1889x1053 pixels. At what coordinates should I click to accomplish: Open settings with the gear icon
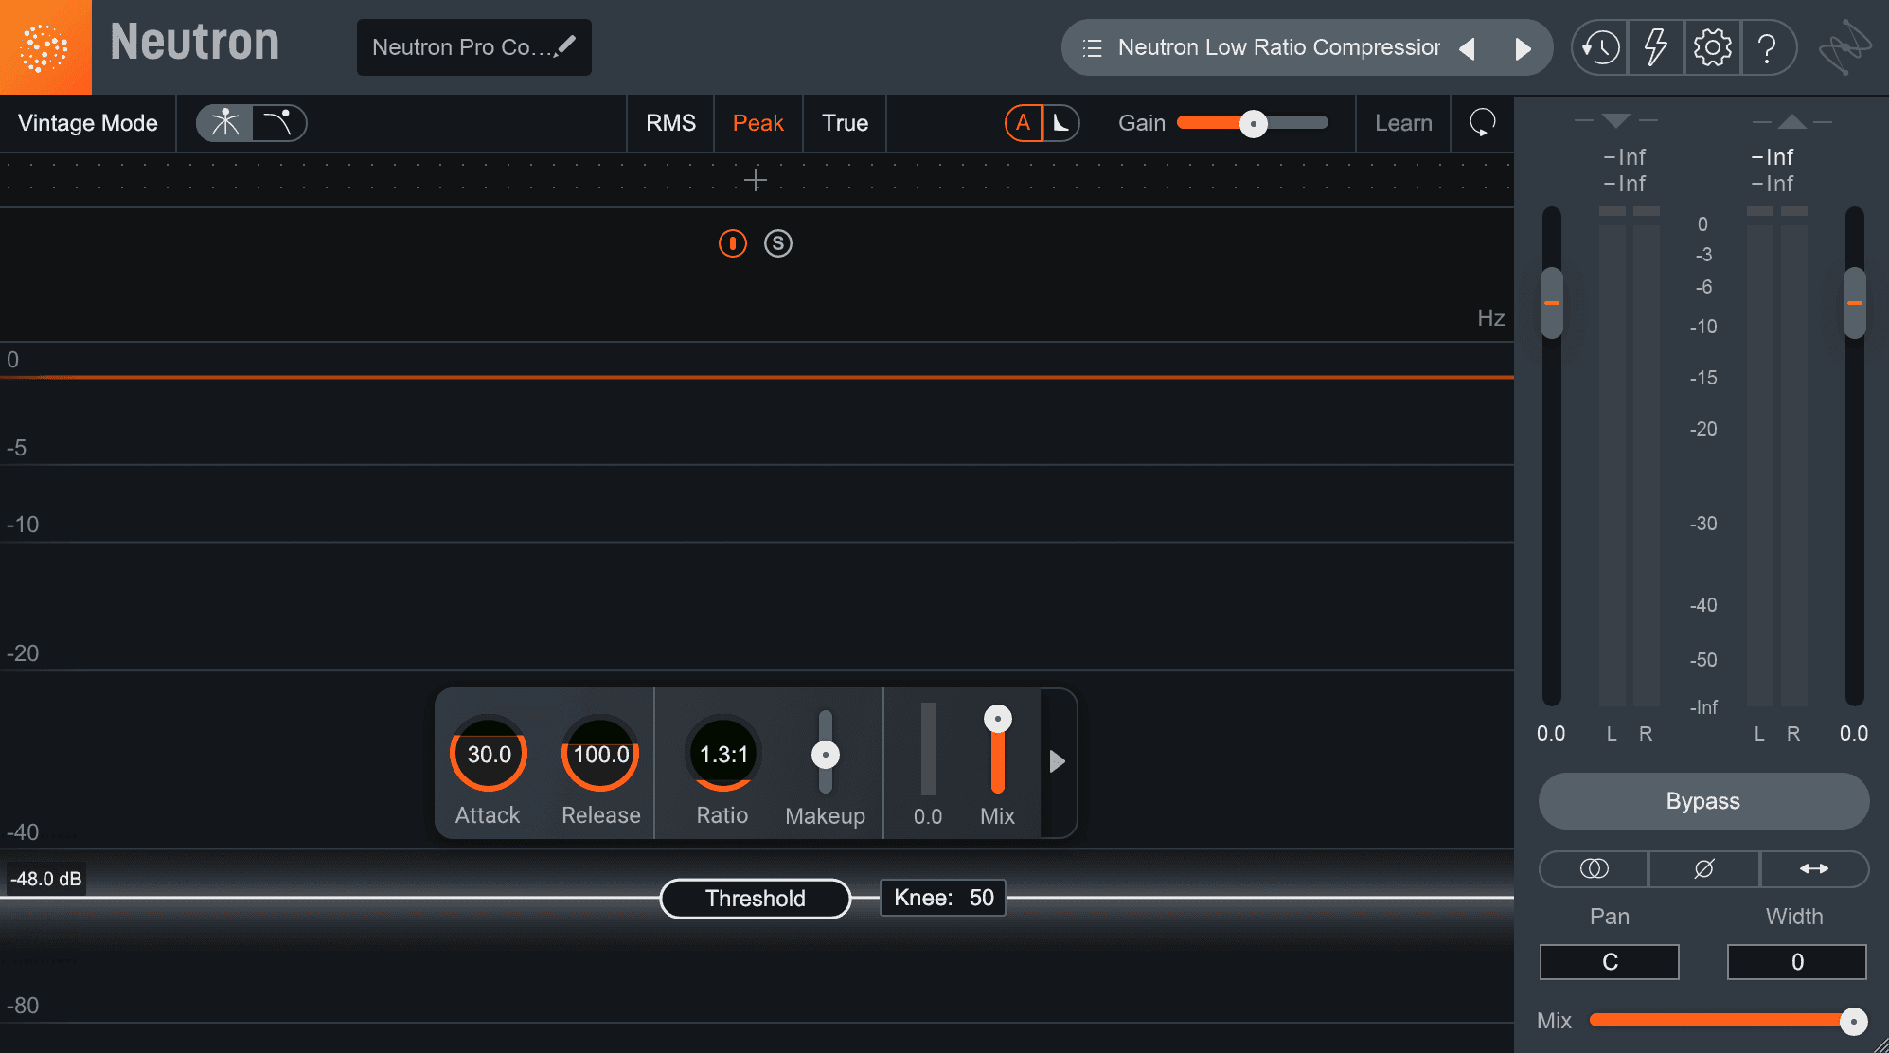(x=1712, y=47)
